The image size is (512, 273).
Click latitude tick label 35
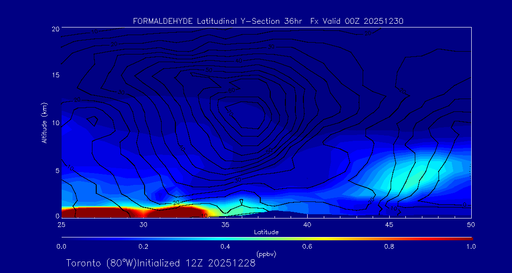pyautogui.click(x=225, y=224)
